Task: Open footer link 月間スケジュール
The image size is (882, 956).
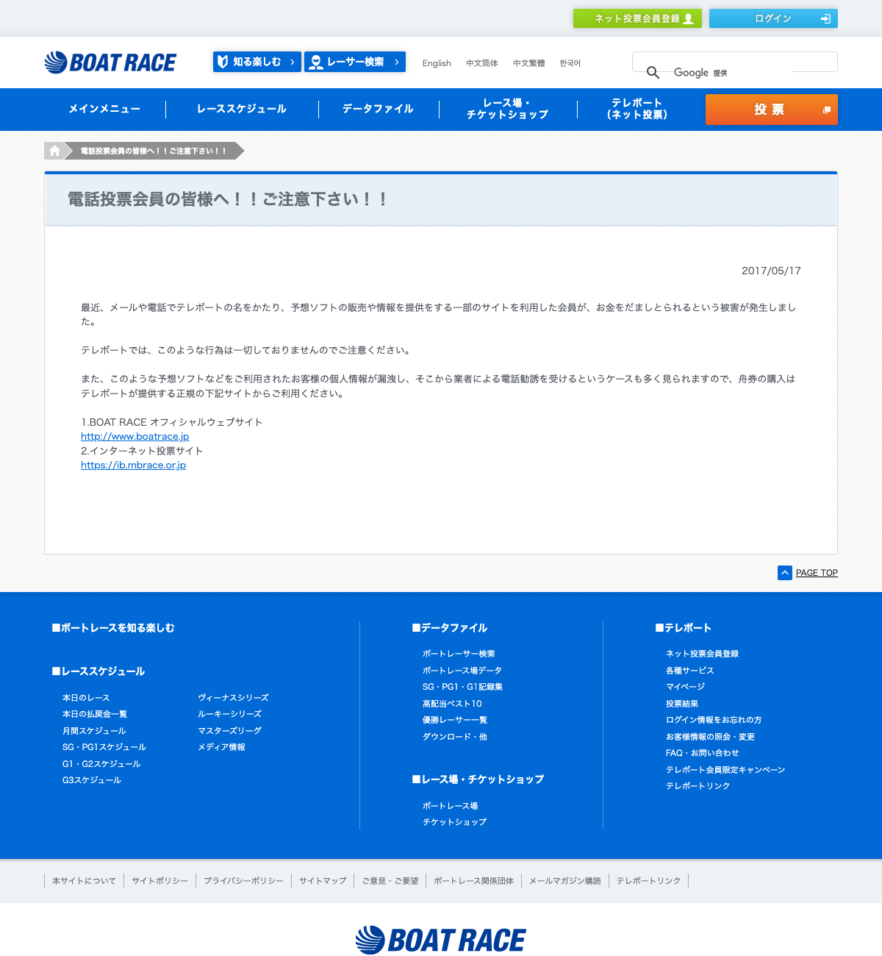Action: (x=94, y=731)
